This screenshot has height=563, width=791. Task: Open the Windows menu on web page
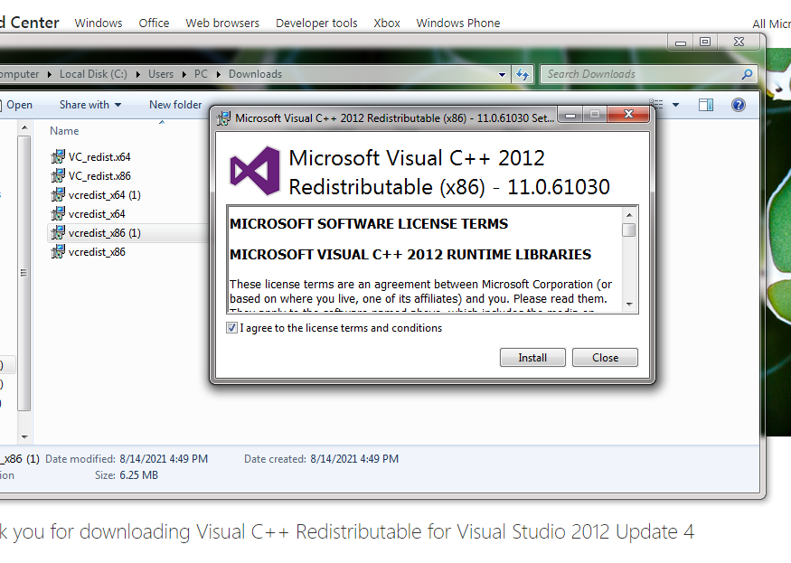pyautogui.click(x=99, y=23)
